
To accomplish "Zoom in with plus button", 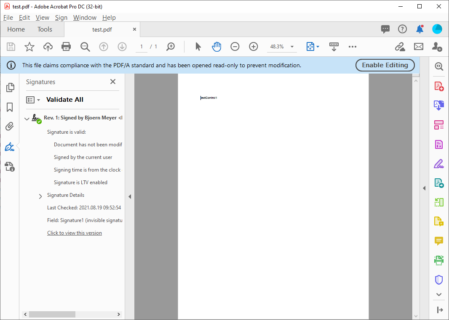I will pyautogui.click(x=254, y=47).
